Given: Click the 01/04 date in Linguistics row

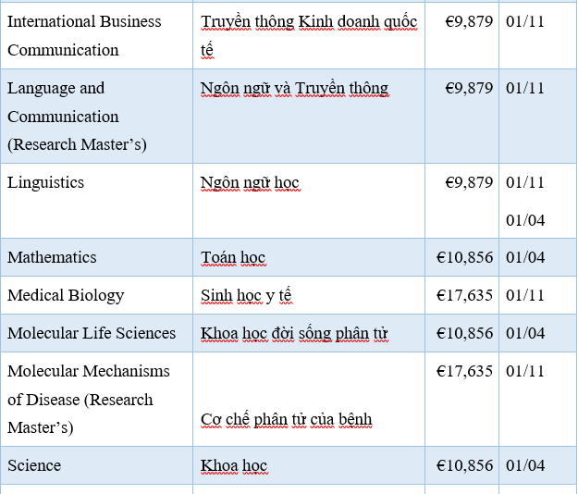Looking at the screenshot, I should click(525, 220).
